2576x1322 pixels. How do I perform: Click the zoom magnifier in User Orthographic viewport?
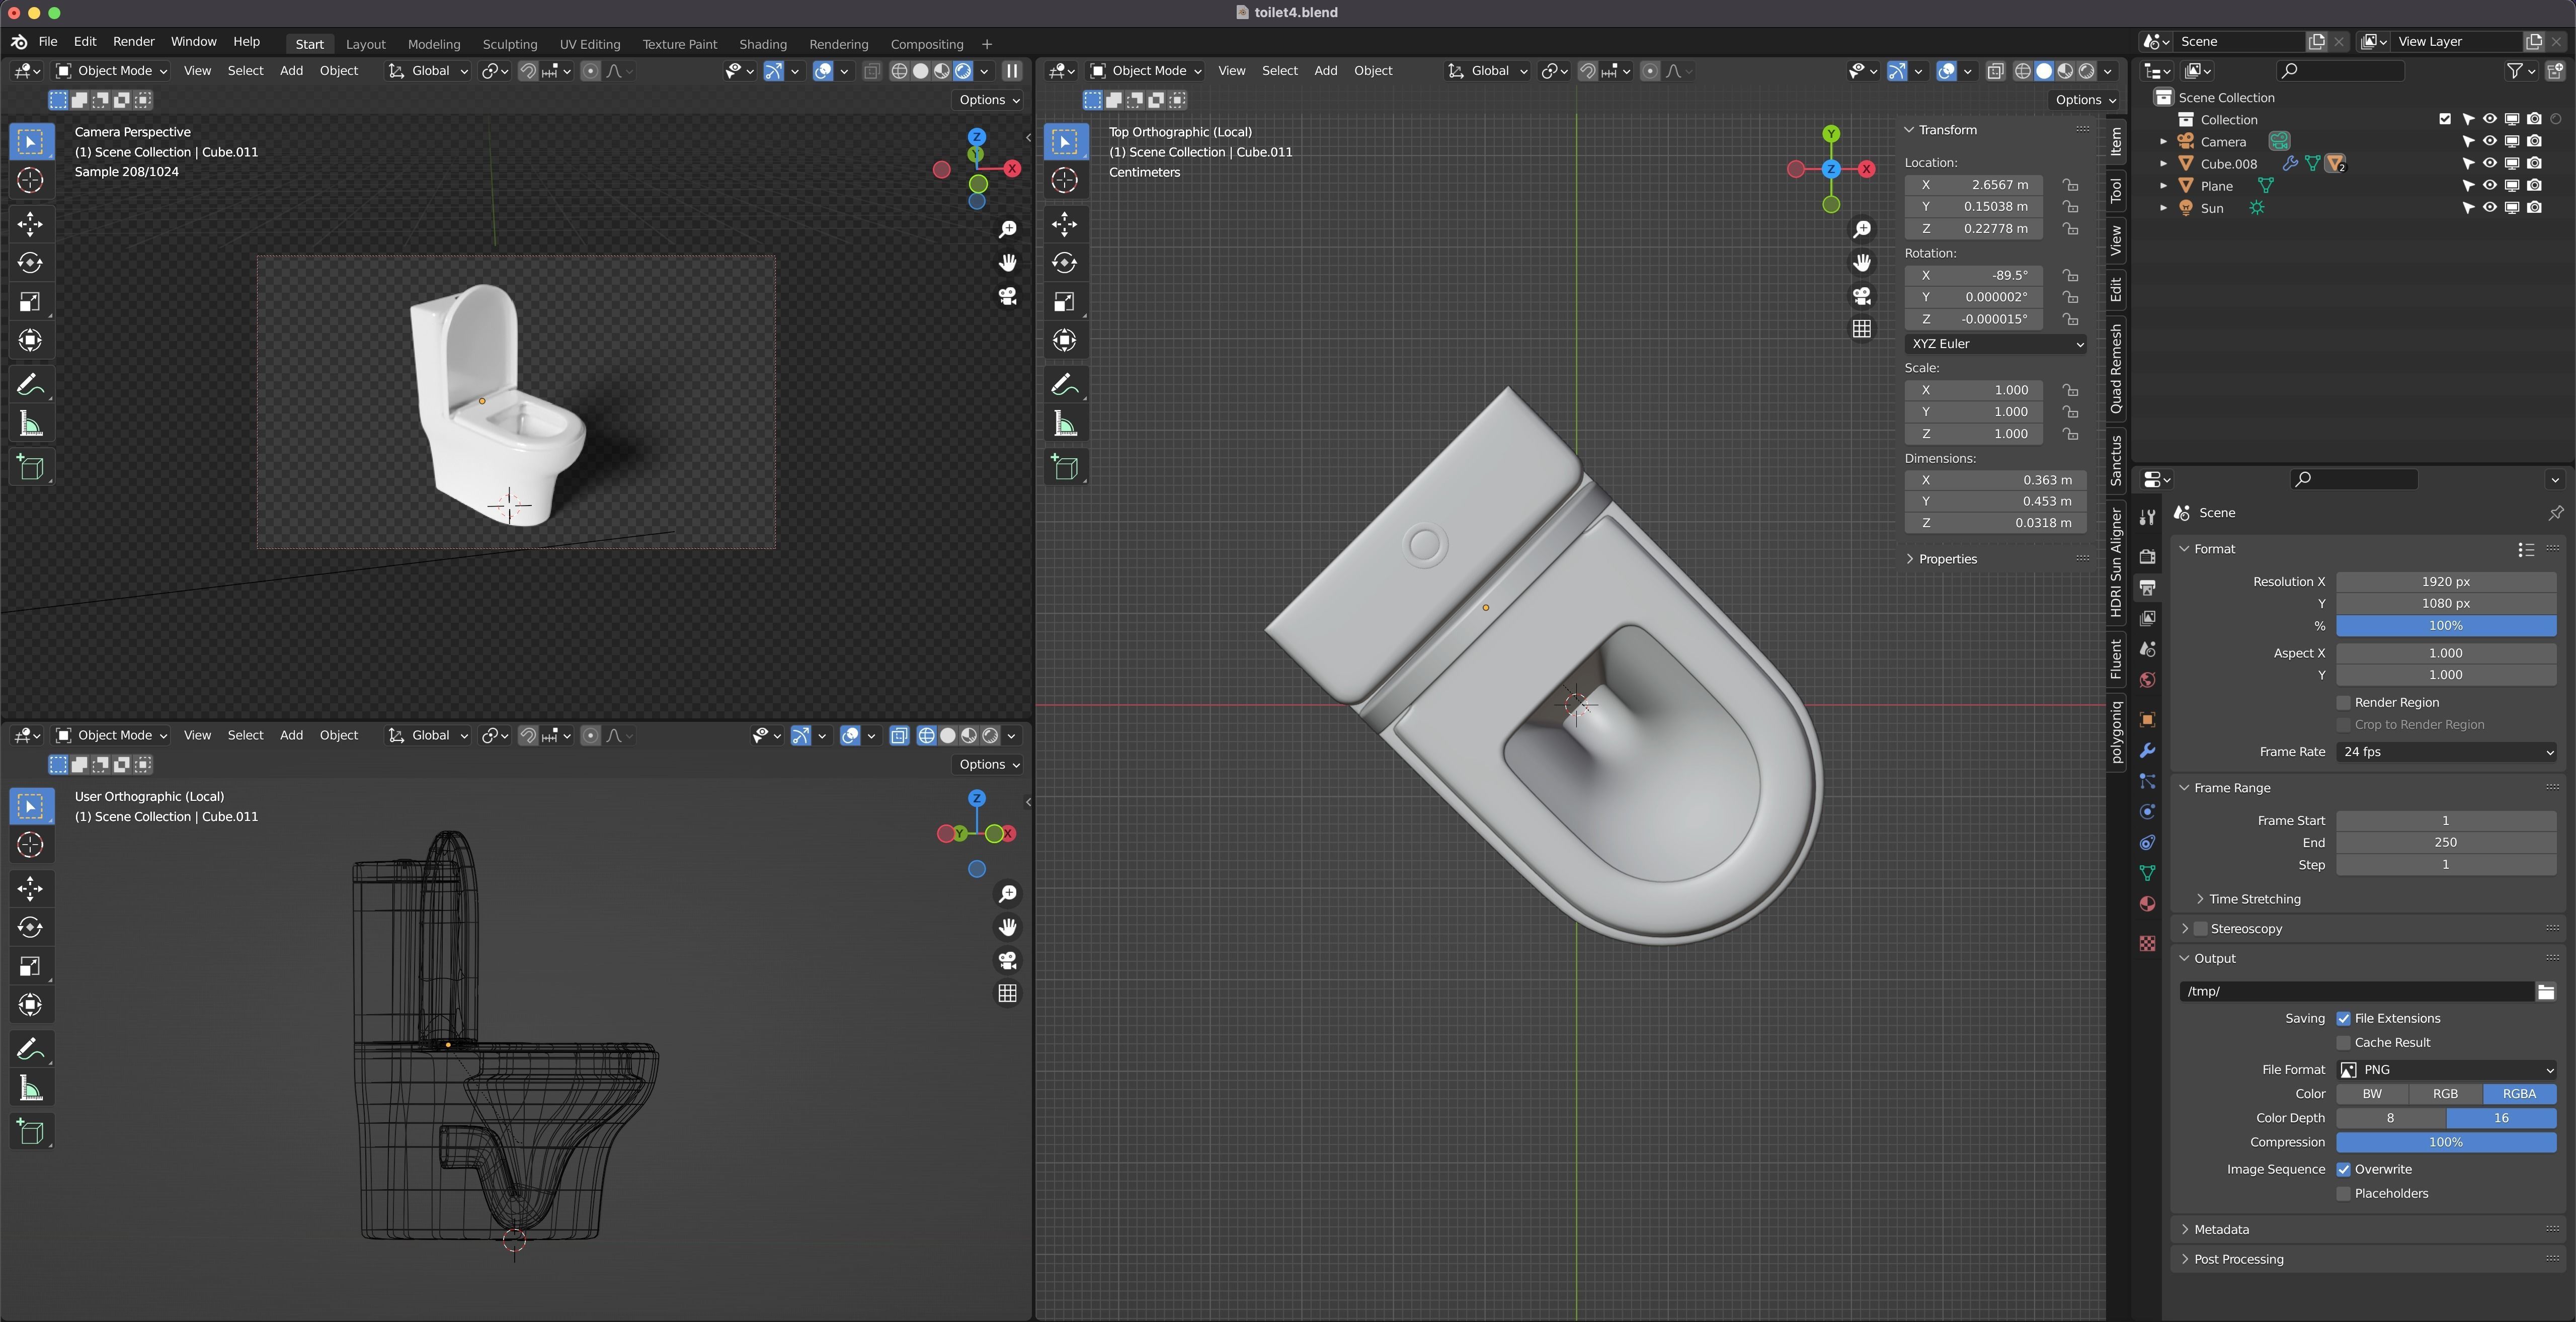[x=1008, y=893]
